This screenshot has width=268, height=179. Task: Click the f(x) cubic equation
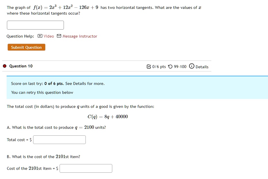click(x=66, y=7)
